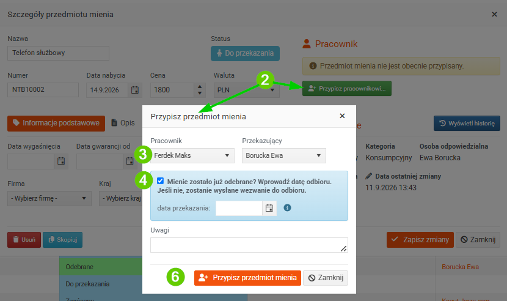The image size is (507, 301).
Task: Increase the Cena value with up arrow
Action: point(200,87)
